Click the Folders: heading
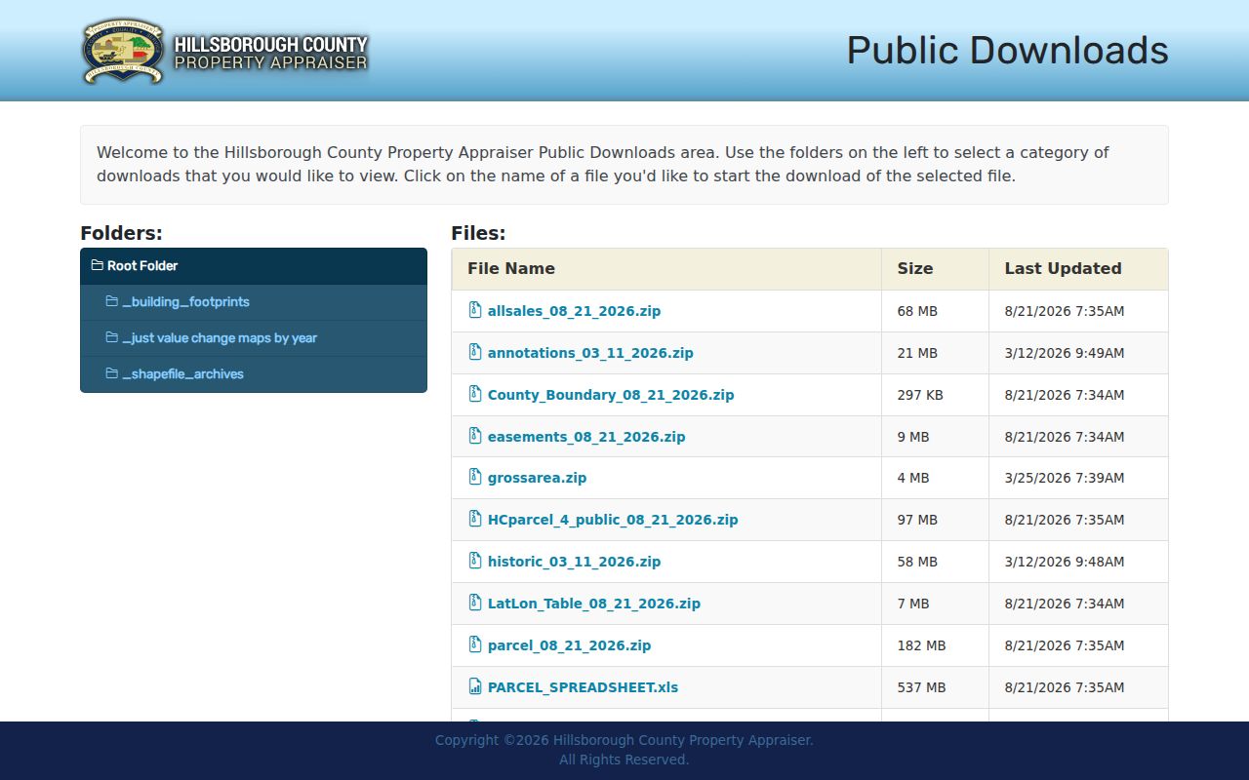This screenshot has width=1249, height=780. (121, 233)
